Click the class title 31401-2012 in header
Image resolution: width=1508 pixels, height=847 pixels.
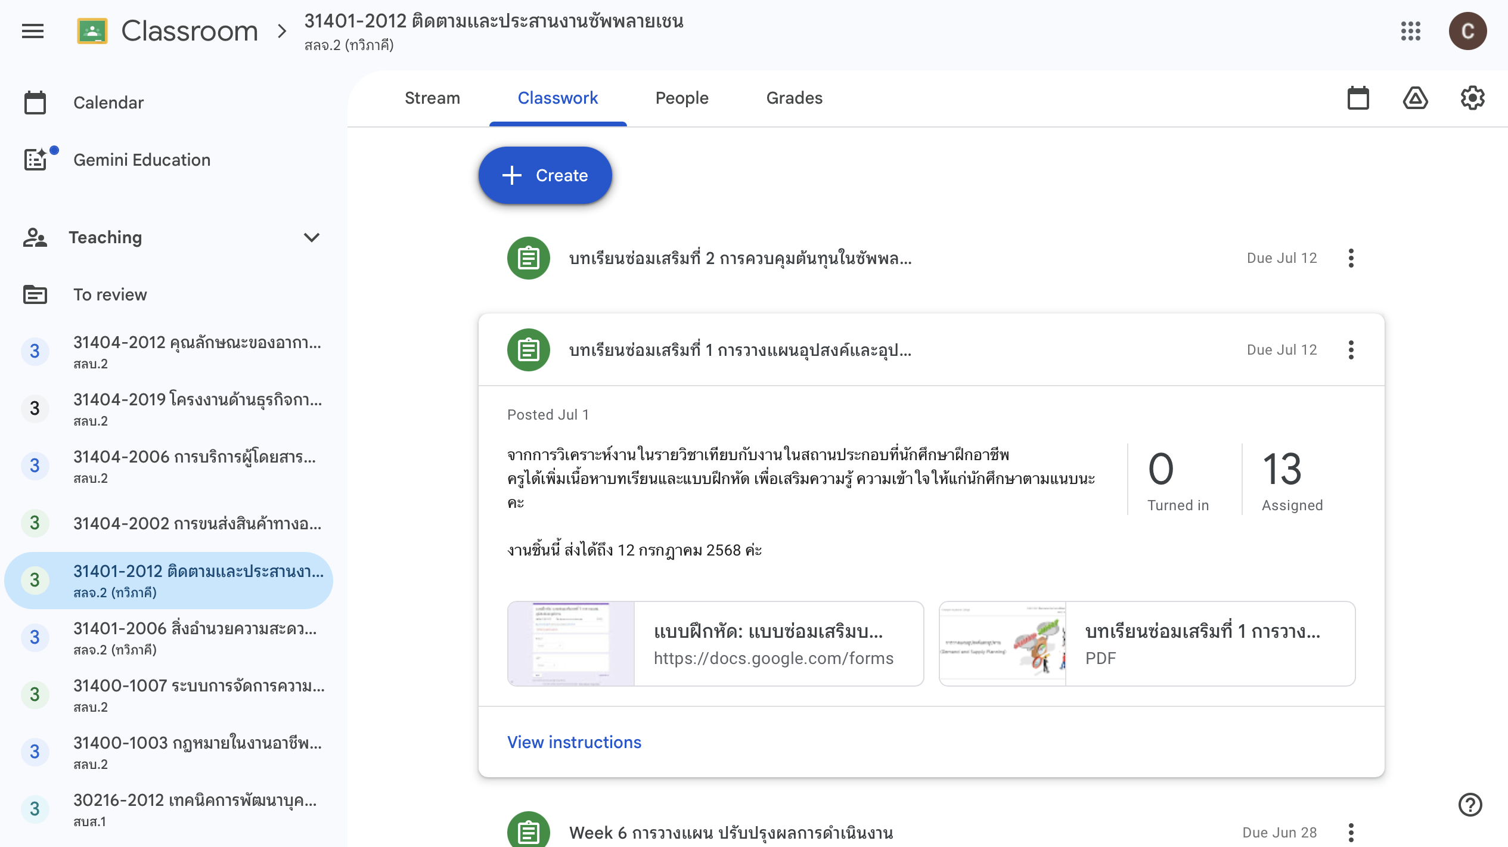tap(494, 21)
